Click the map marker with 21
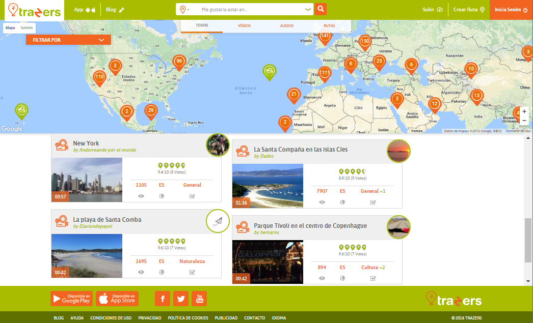The height and width of the screenshot is (323, 533). tap(294, 95)
